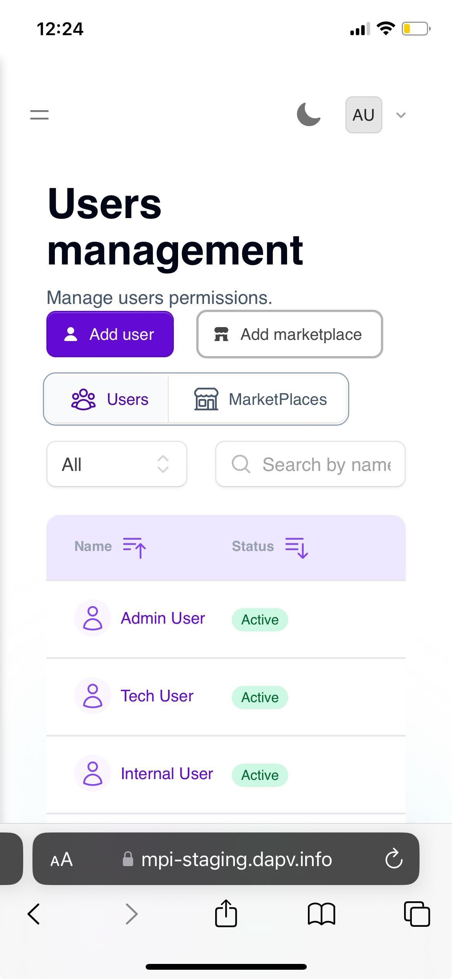The width and height of the screenshot is (452, 979).
Task: Tap Safari's AA reader settings
Action: [x=61, y=859]
